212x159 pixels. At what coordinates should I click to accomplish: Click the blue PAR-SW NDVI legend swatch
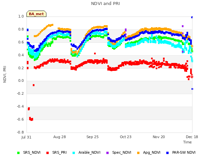[x=167, y=153]
